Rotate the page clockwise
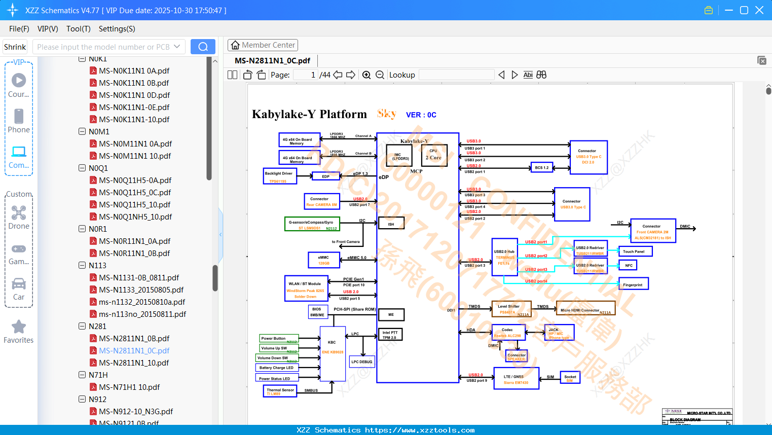 [262, 75]
